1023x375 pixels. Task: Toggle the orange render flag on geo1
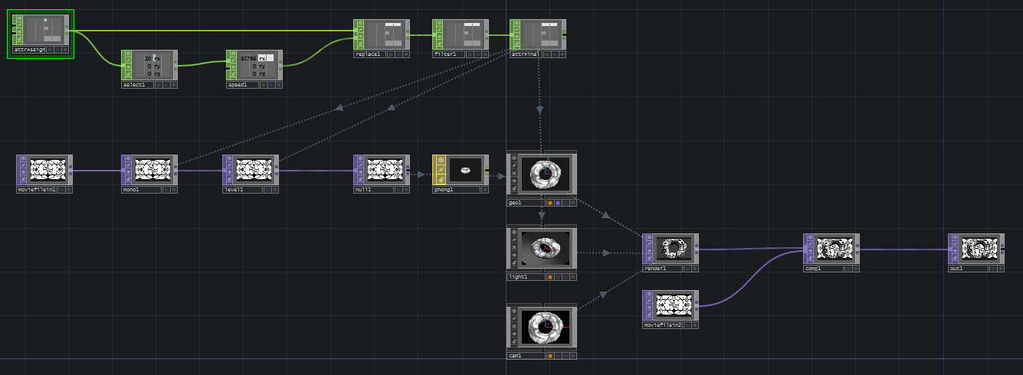550,204
